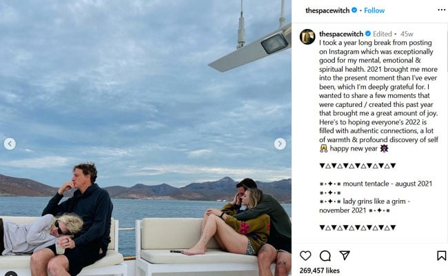Click tagged people icon on photo corner
The width and height of the screenshot is (448, 276).
tap(10, 274)
